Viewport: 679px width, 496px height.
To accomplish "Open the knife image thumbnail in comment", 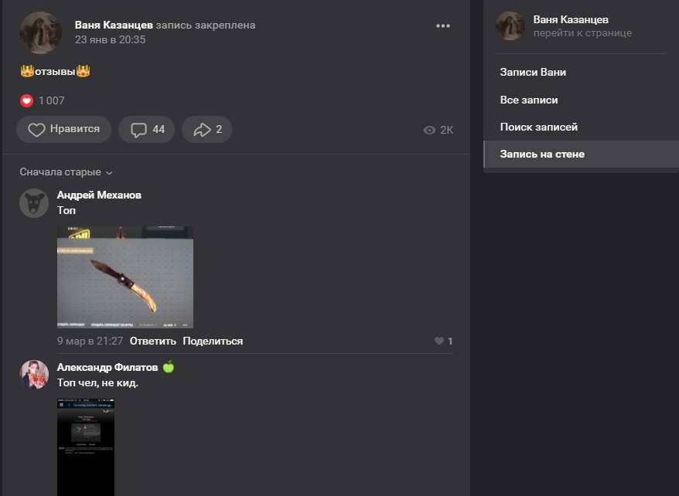I will [x=125, y=277].
